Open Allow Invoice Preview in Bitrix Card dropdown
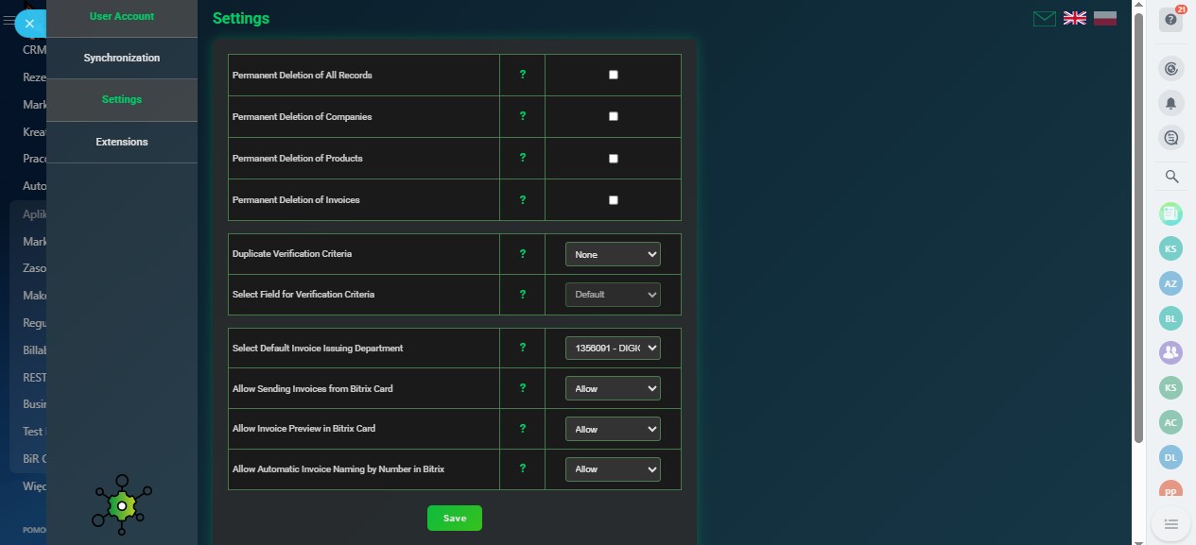 (612, 429)
